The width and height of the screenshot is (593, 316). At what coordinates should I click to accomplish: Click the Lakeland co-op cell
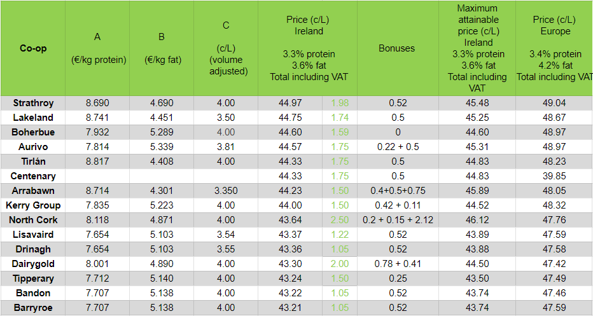click(x=33, y=118)
